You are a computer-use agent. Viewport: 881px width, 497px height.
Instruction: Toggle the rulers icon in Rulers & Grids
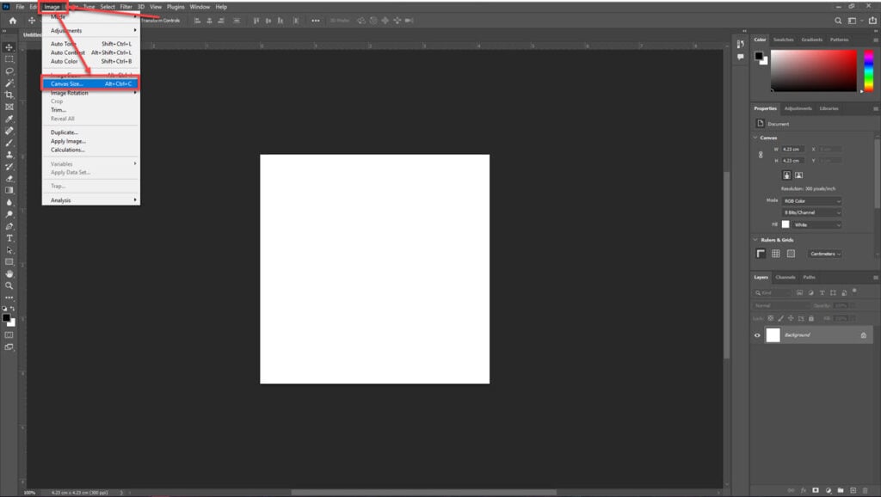[761, 254]
